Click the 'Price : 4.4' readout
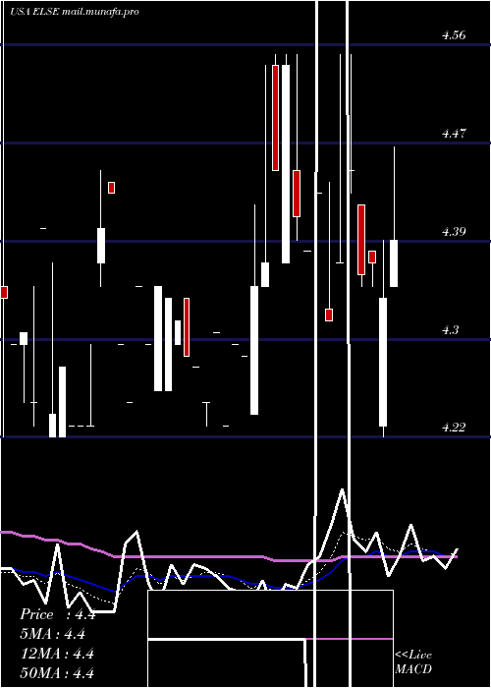The height and width of the screenshot is (688, 491). coord(57,614)
